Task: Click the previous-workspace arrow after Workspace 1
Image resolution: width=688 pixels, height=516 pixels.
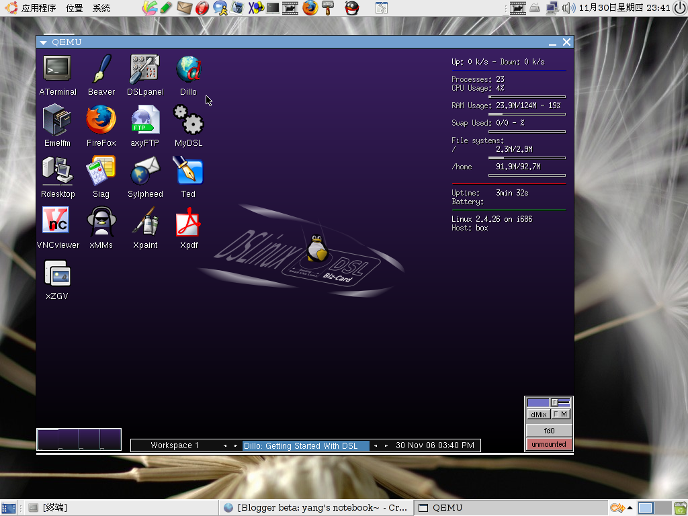Action: coord(225,446)
